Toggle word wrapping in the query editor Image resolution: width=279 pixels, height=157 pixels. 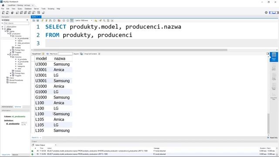[x=112, y=20]
